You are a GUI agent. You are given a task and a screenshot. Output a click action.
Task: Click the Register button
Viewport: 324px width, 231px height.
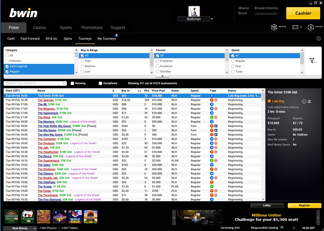[x=304, y=206]
